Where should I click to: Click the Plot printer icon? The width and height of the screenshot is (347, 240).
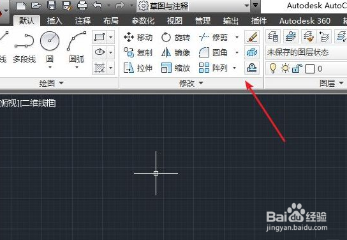tap(82, 6)
